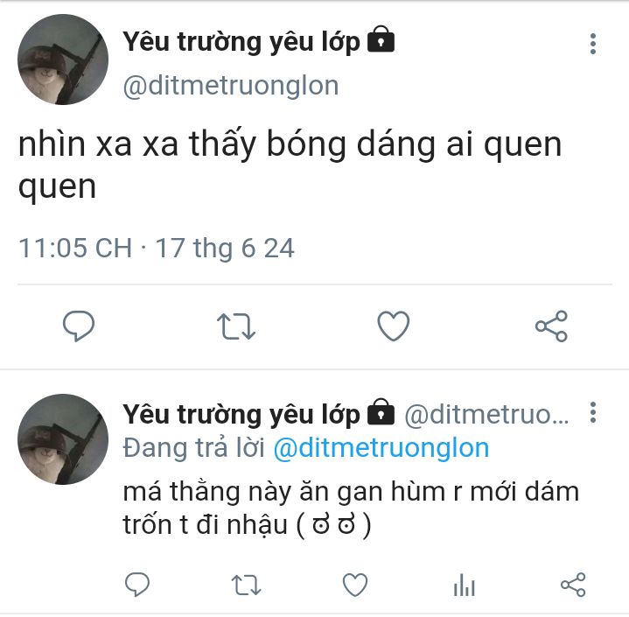Share the reply tweet
The height and width of the screenshot is (617, 629).
point(573,585)
